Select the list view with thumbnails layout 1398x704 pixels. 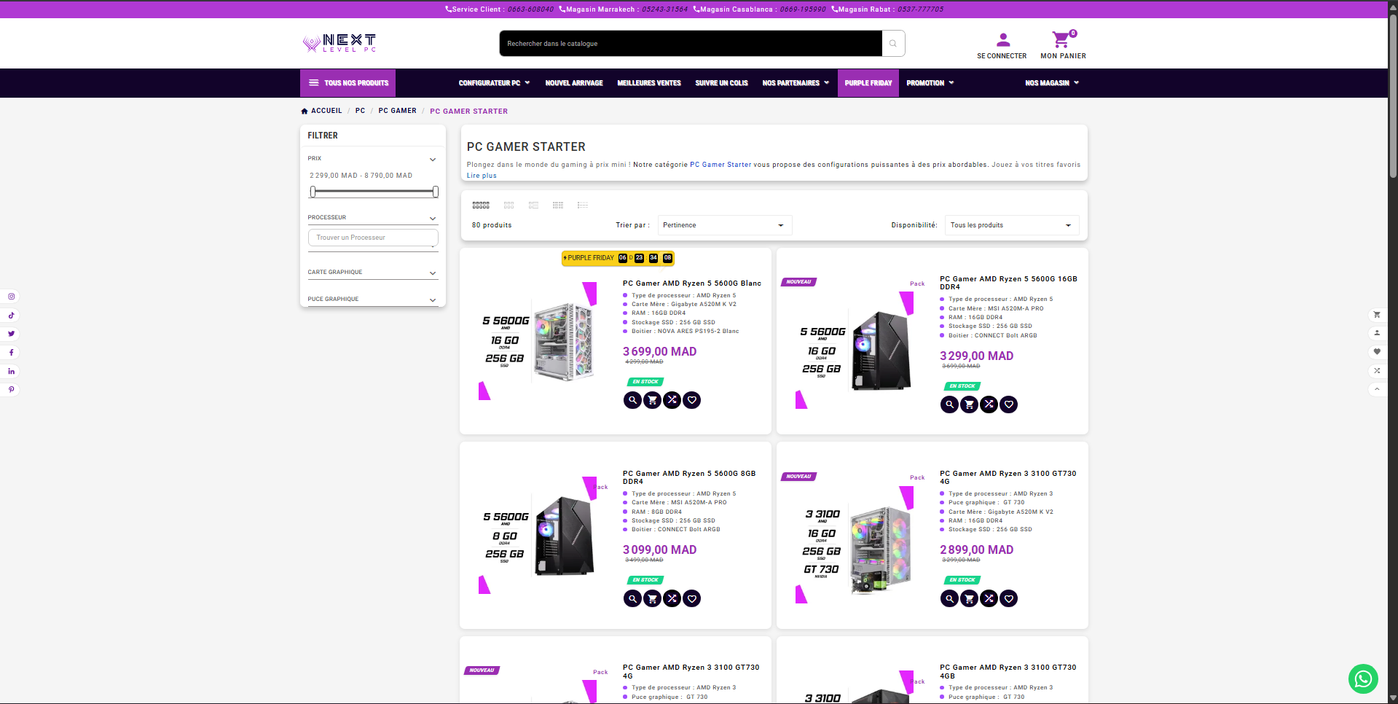533,206
